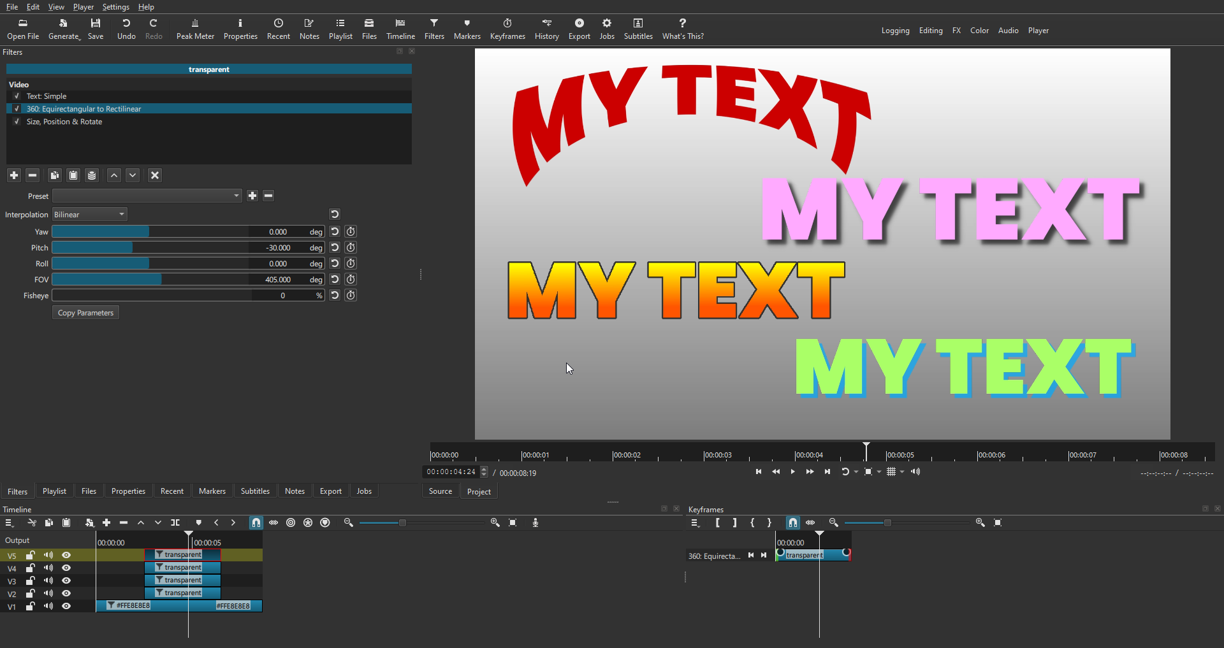The width and height of the screenshot is (1224, 648).
Task: Switch to the Playlist tab
Action: [54, 491]
